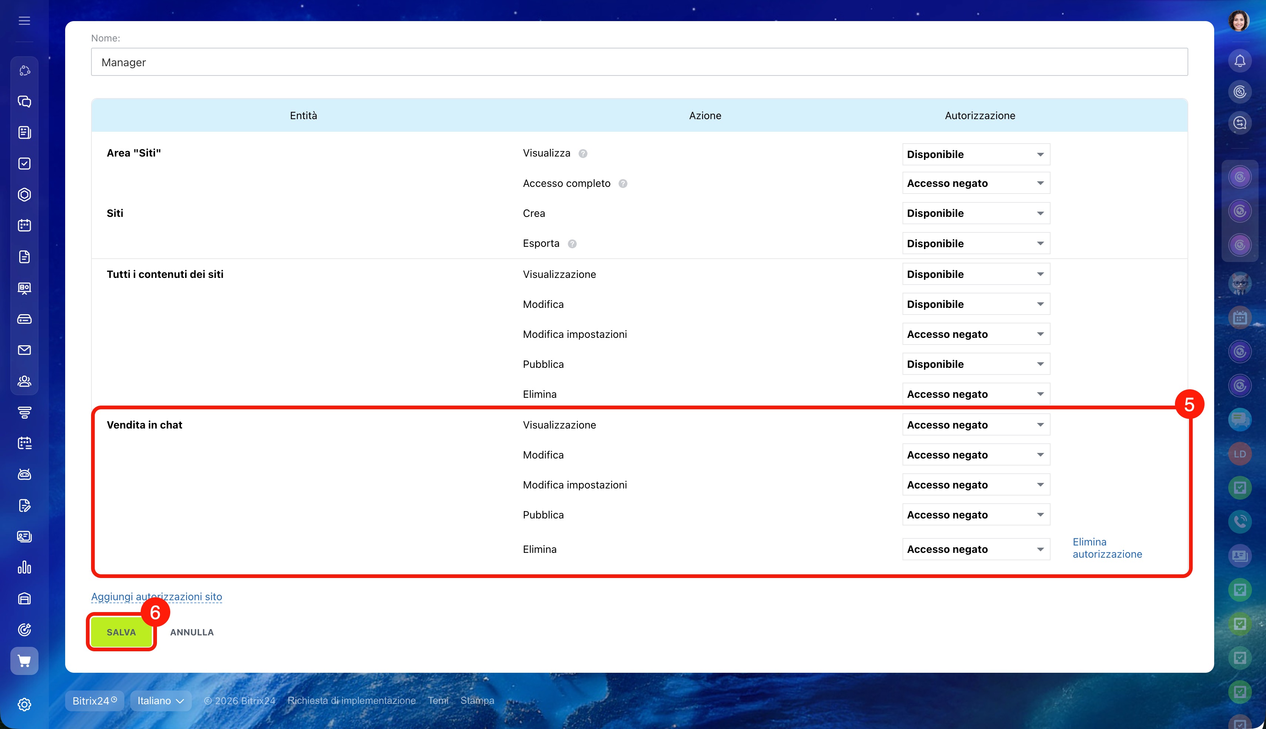Click the phone call icon on right panel
Viewport: 1266px width, 729px height.
click(x=1239, y=521)
